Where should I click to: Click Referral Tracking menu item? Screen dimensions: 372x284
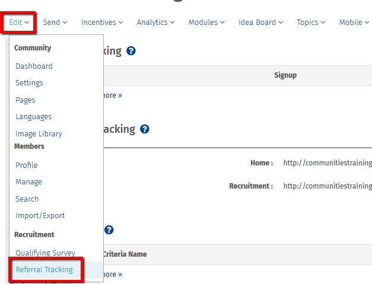click(x=44, y=270)
